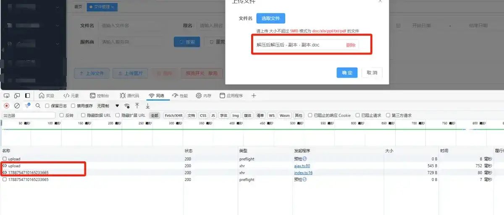
Task: Select the 1788754710165233665 xhr request row
Action: (252, 173)
